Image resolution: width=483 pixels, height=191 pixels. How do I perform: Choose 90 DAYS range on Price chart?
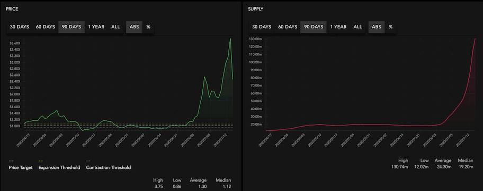(71, 27)
